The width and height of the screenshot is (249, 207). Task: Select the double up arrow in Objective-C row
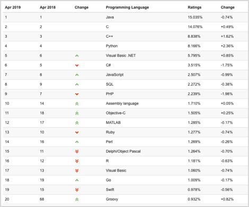click(77, 113)
